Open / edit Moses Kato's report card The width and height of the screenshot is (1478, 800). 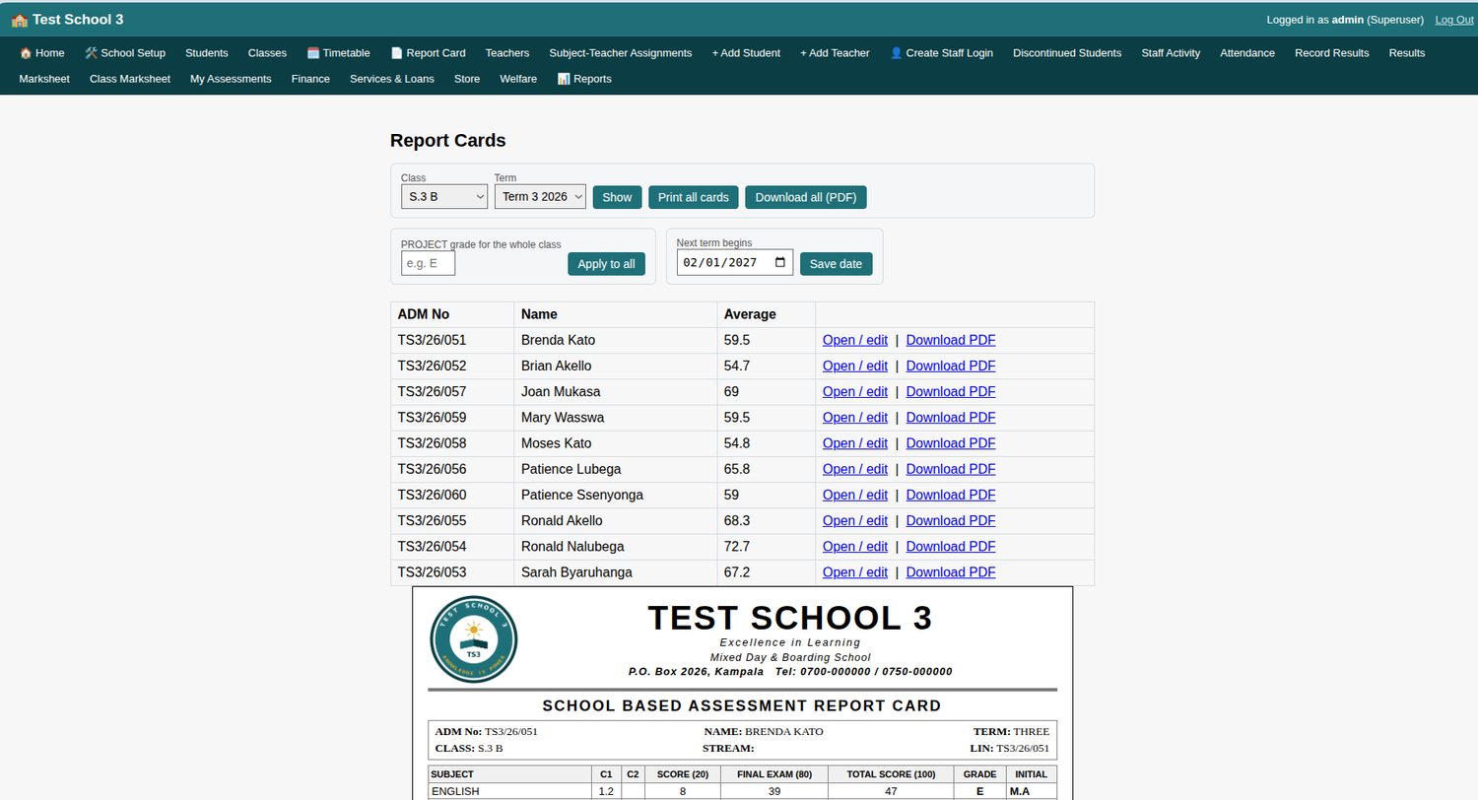(x=855, y=443)
